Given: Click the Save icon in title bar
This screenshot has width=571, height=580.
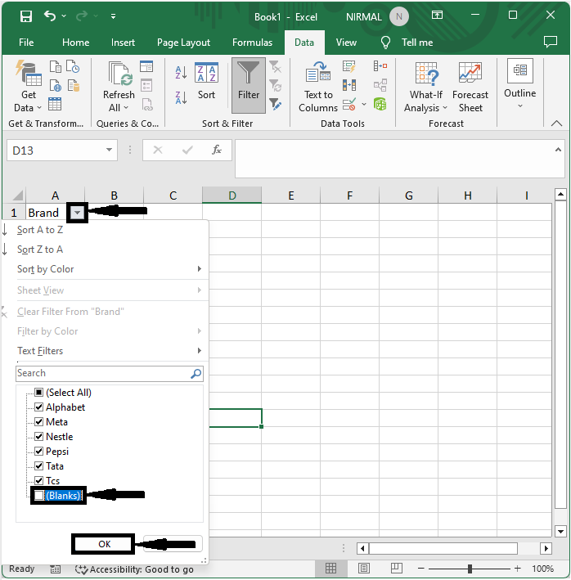Looking at the screenshot, I should pyautogui.click(x=26, y=16).
